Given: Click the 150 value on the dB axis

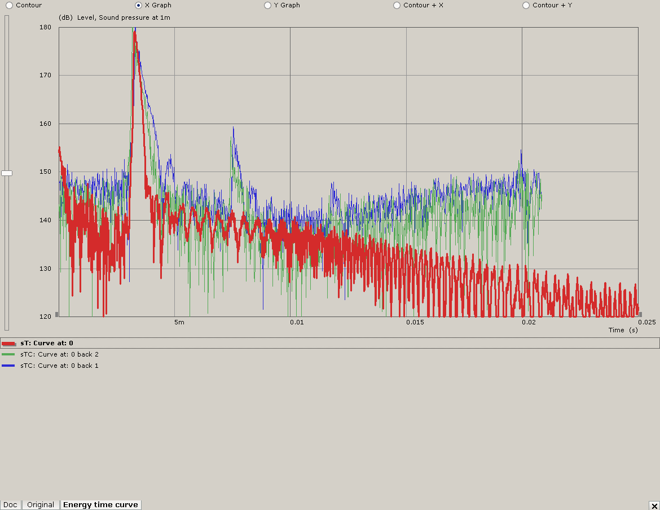Looking at the screenshot, I should click(x=45, y=172).
